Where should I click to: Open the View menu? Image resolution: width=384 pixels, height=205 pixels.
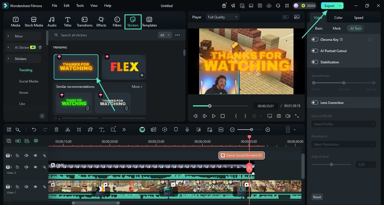[94, 6]
